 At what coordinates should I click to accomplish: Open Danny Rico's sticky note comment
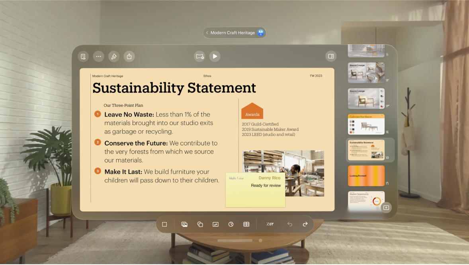(255, 190)
